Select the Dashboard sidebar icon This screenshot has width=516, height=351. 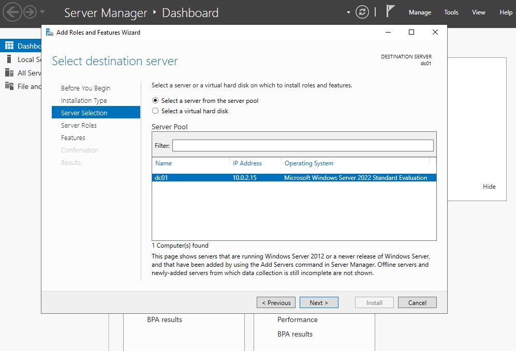tap(9, 45)
